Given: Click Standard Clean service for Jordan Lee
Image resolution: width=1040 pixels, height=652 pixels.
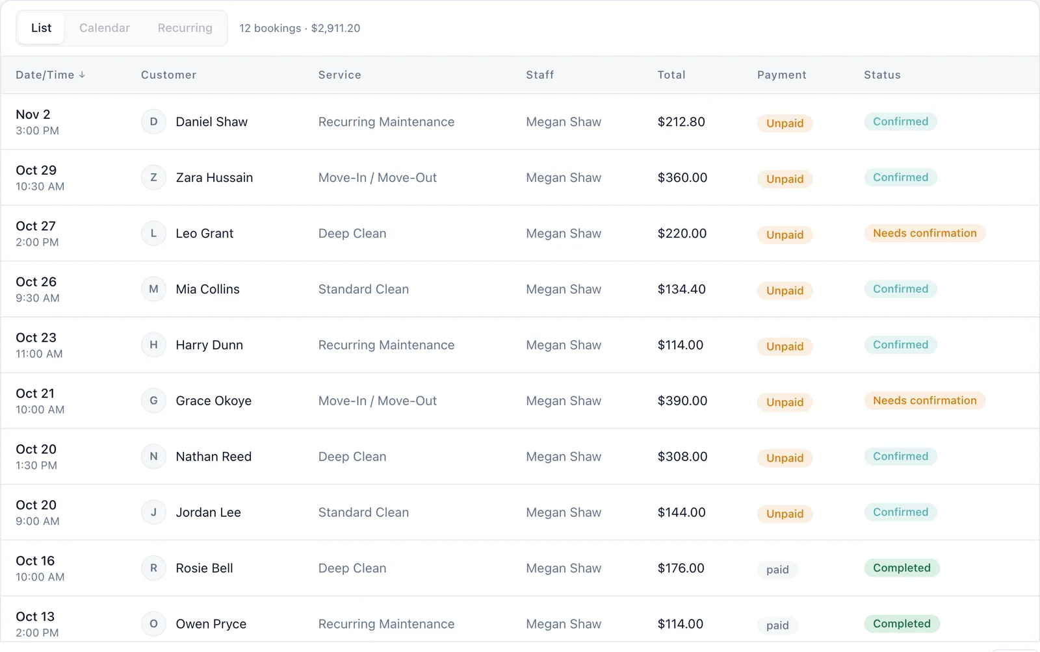Looking at the screenshot, I should coord(363,513).
